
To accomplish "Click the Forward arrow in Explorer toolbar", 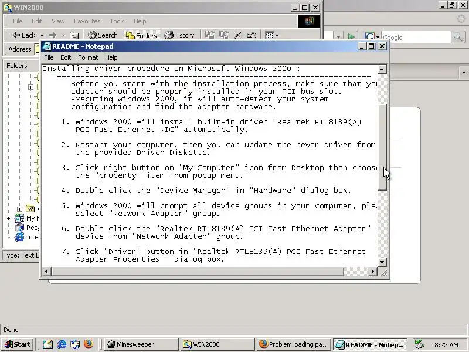I will click(53, 35).
